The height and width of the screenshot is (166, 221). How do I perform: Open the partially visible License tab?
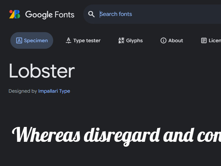(x=214, y=40)
